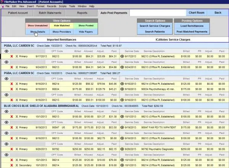Click red X on 9/16/2013 99214 remittance row
The width and height of the screenshot is (229, 168).
pos(12,84)
